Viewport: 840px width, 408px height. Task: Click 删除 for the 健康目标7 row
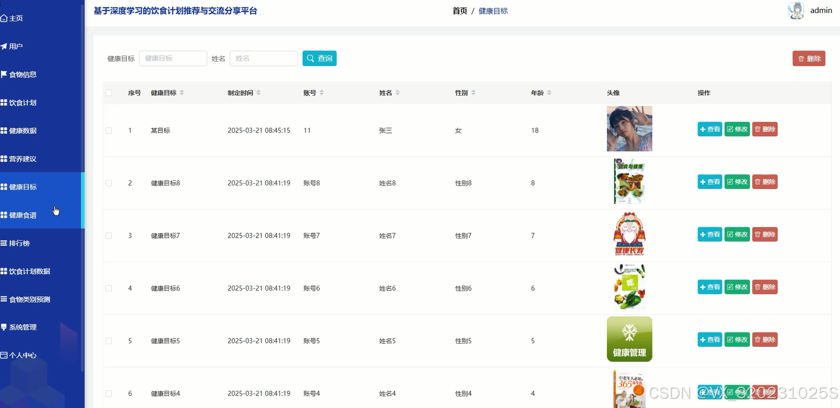click(765, 235)
